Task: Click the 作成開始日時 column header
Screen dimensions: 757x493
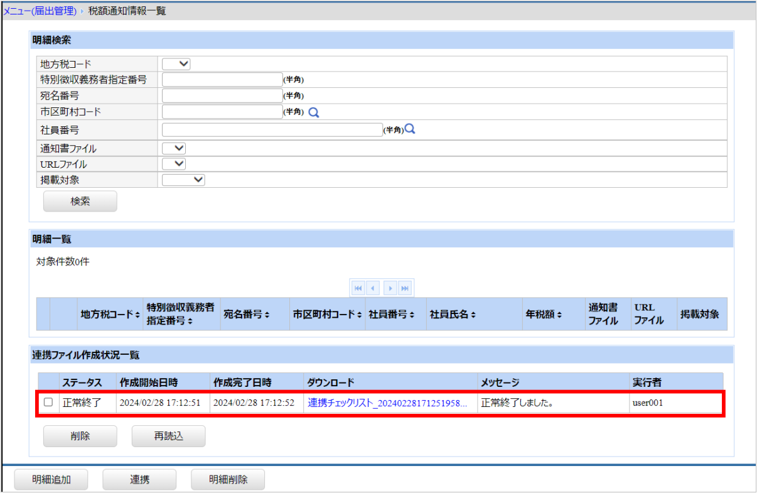Action: (x=163, y=382)
